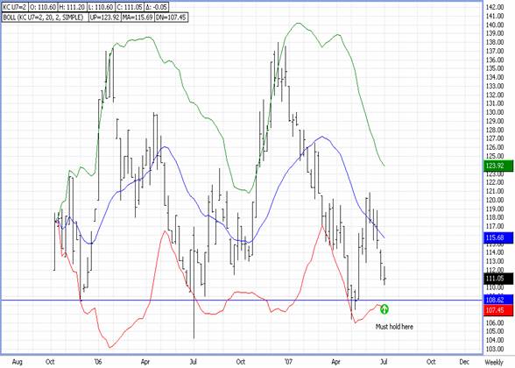This screenshot has height=368, width=515.
Task: Click the horizontal blue support line
Action: (242, 300)
